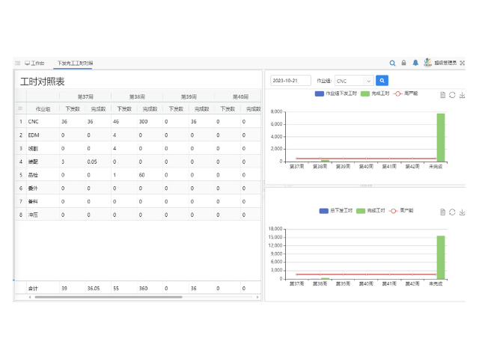Select the 下发完工工时对照 tab
The image size is (479, 359).
tap(75, 64)
